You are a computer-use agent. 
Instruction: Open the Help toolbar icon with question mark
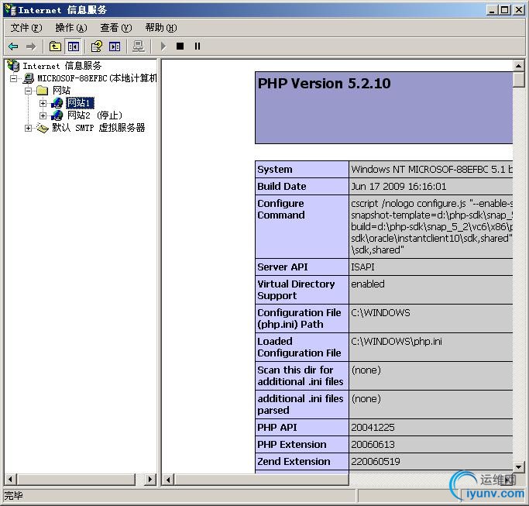(97, 46)
